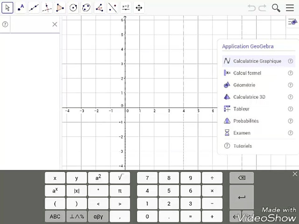Open the hamburger main menu
The height and width of the screenshot is (224, 299).
[290, 8]
